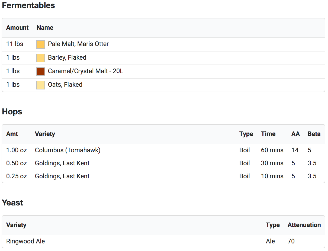
Task: Click the Columbus (Tomahawk) hop variety
Action: pos(67,150)
